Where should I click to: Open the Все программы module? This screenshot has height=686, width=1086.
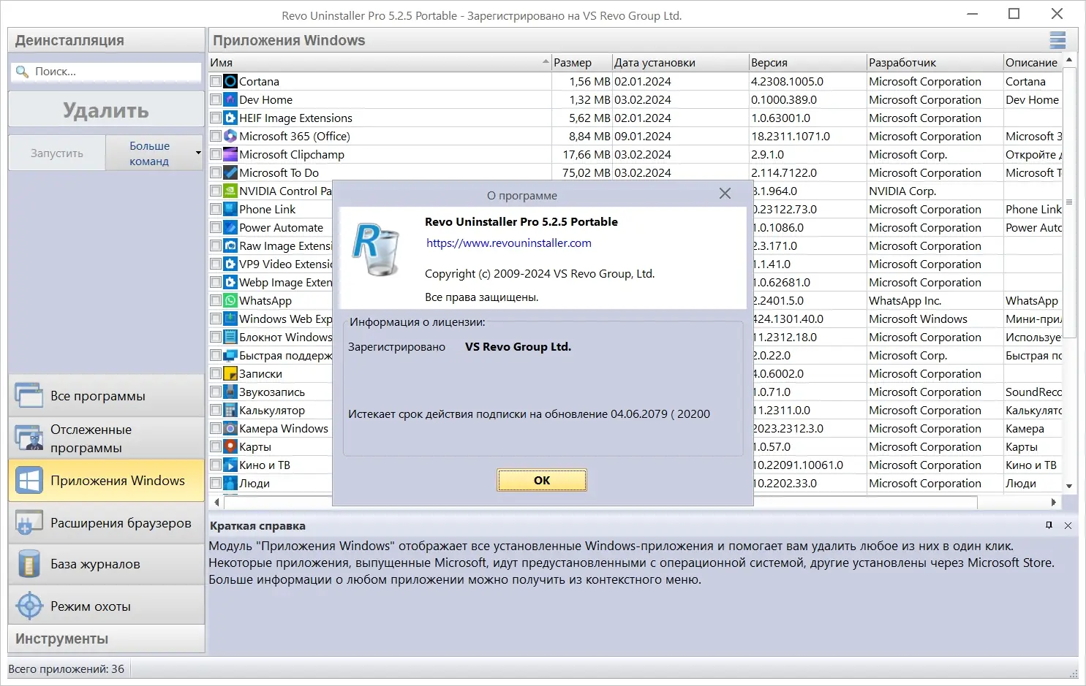click(106, 396)
